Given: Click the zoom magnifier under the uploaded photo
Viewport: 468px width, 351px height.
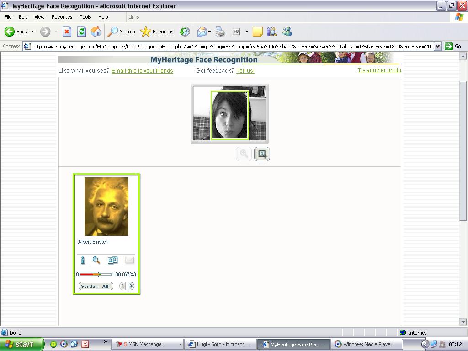Looking at the screenshot, I should click(244, 154).
